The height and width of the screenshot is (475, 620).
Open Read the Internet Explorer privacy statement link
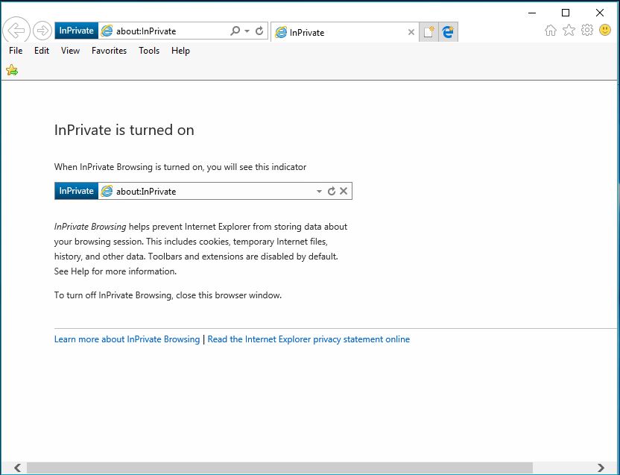point(309,339)
